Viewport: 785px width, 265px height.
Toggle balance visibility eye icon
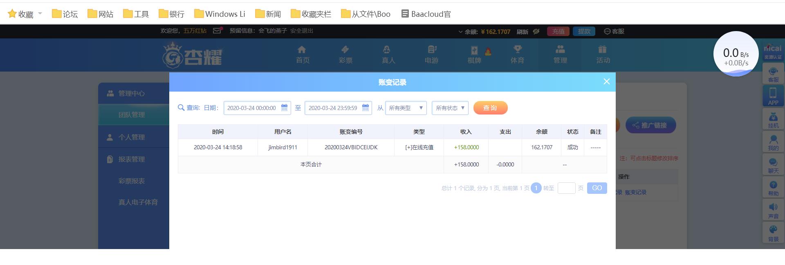pos(536,31)
